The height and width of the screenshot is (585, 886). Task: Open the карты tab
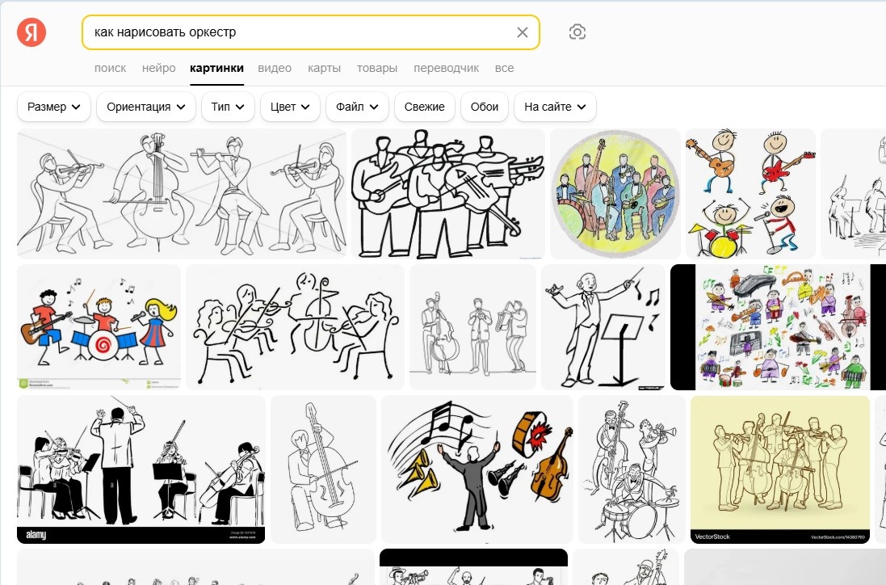click(x=325, y=68)
